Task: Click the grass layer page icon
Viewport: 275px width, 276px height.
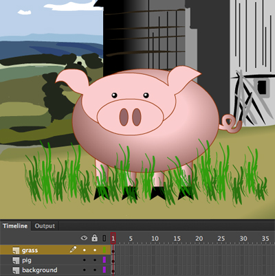Action: tap(16, 250)
